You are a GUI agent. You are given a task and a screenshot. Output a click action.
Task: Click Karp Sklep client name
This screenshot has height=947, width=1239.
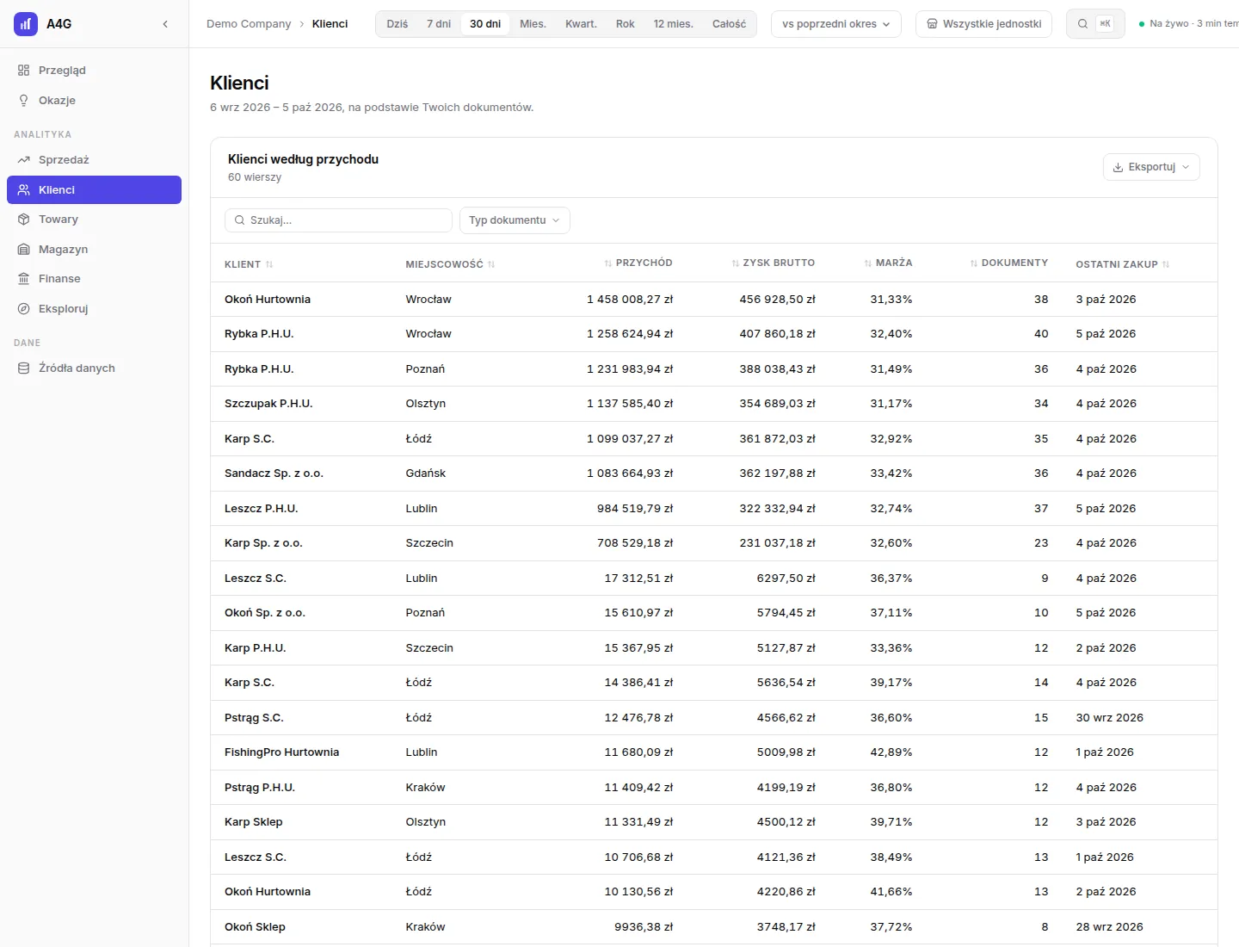pyautogui.click(x=254, y=822)
